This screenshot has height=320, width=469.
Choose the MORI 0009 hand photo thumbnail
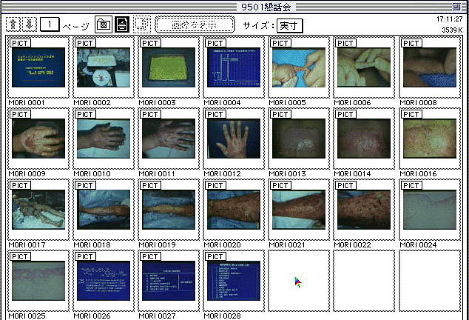tap(38, 138)
